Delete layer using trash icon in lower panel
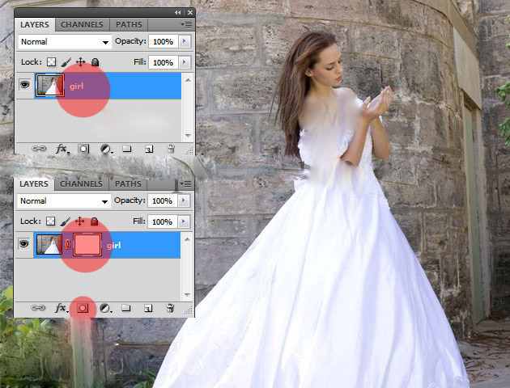This screenshot has height=388, width=510. tap(171, 308)
